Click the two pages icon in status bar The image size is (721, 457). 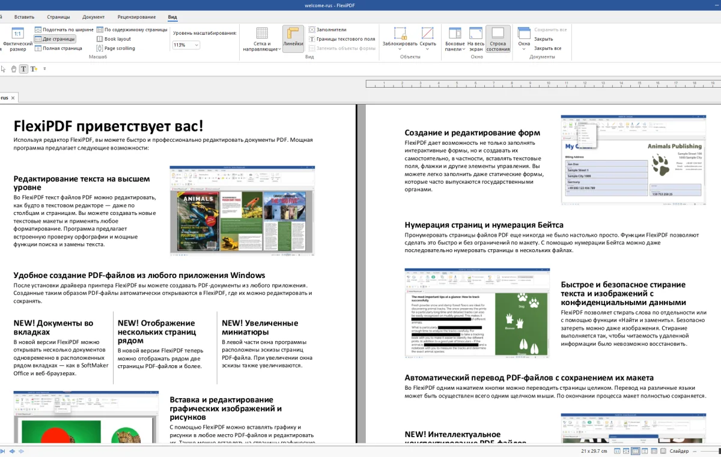(635, 451)
